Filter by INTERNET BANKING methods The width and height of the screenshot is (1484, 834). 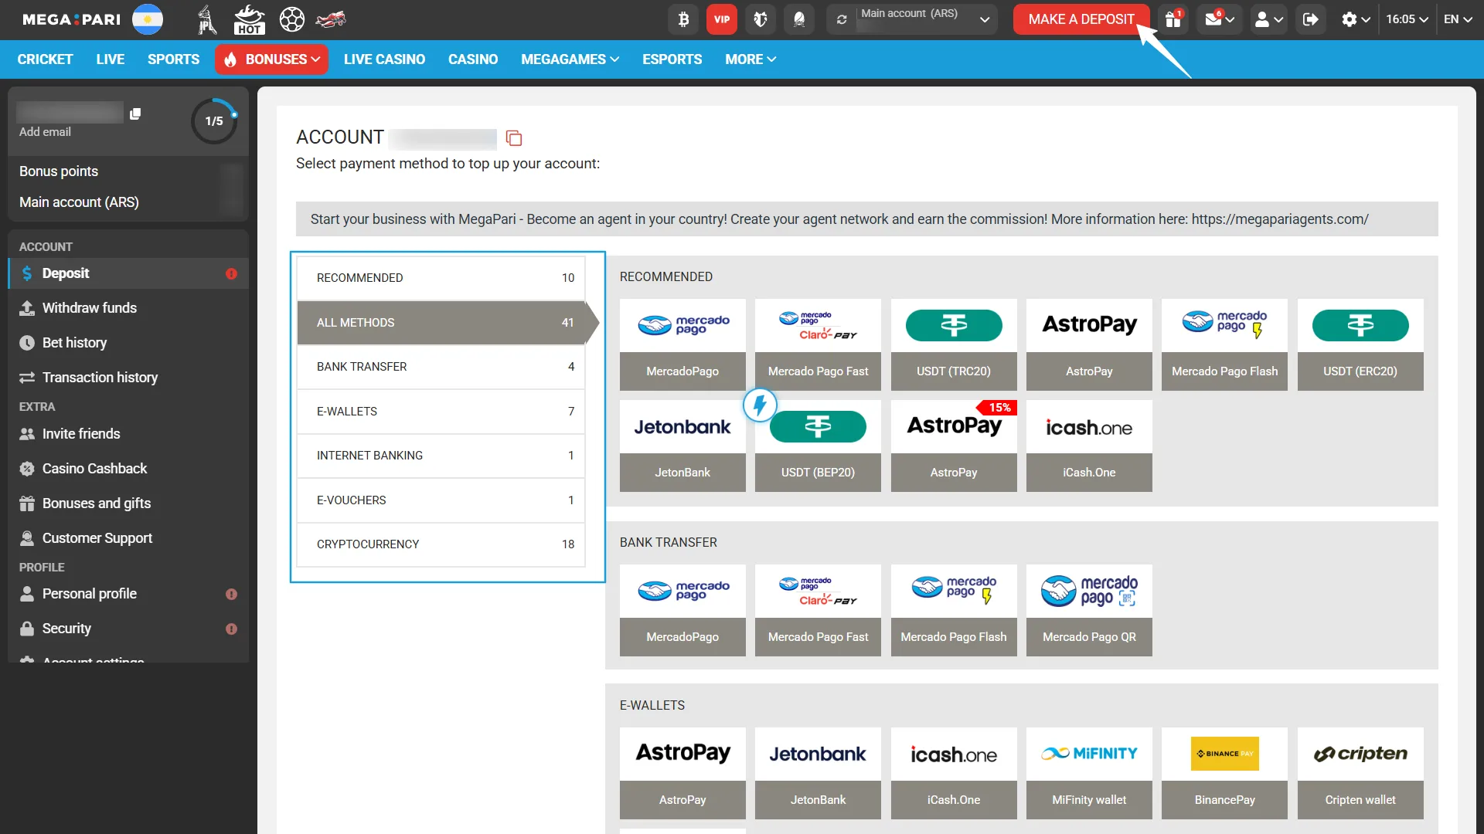[441, 456]
